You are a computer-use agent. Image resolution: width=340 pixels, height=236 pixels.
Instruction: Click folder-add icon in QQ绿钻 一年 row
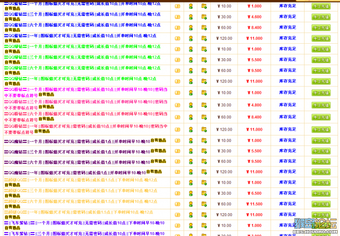pyautogui.click(x=204, y=81)
